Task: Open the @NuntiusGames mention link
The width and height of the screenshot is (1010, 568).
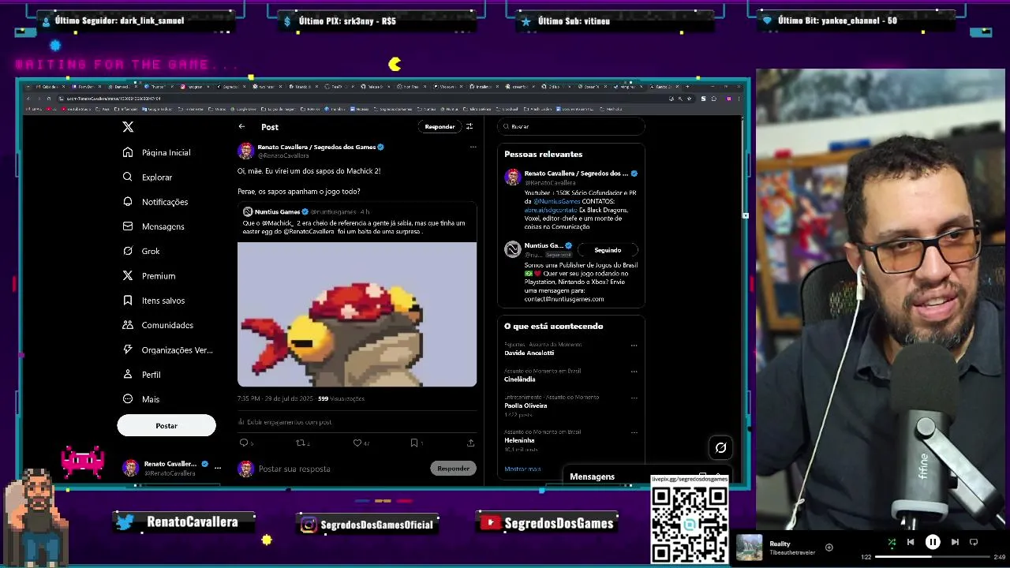Action: pos(557,201)
